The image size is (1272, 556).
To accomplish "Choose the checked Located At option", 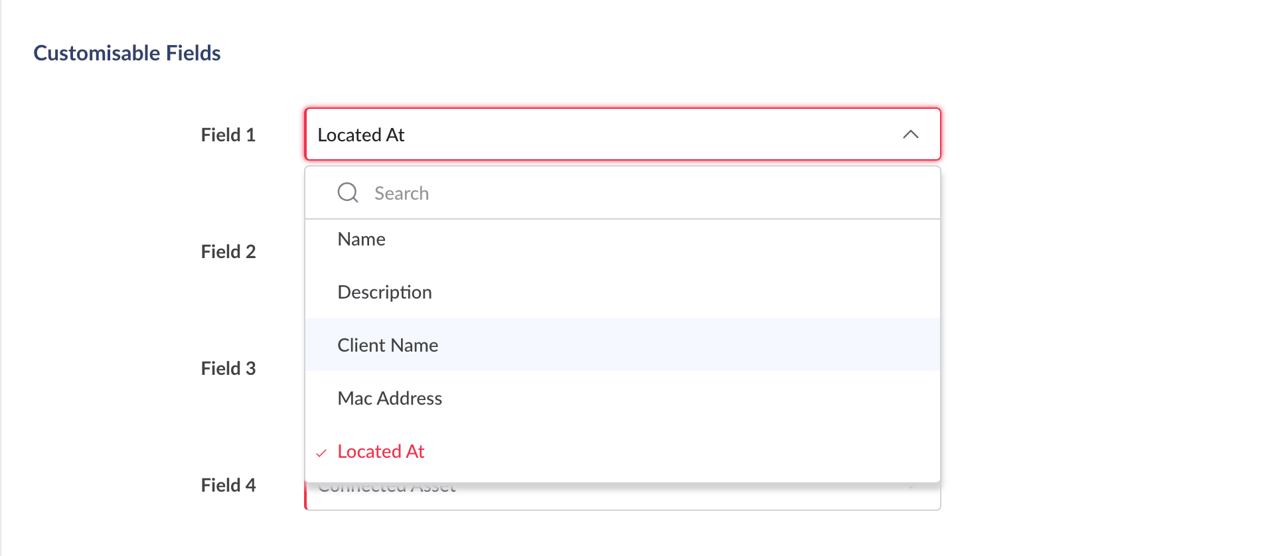I will point(381,452).
